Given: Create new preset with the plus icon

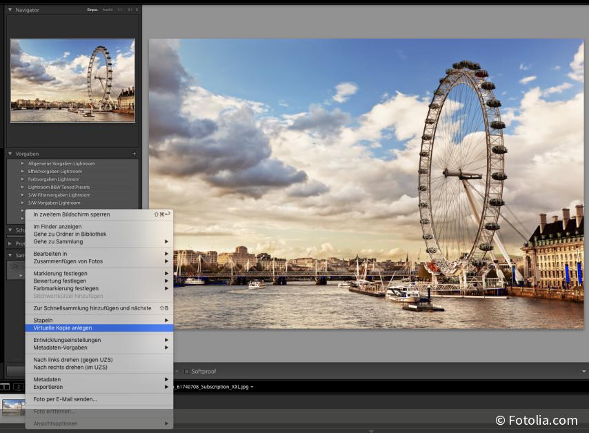Looking at the screenshot, I should click(134, 153).
